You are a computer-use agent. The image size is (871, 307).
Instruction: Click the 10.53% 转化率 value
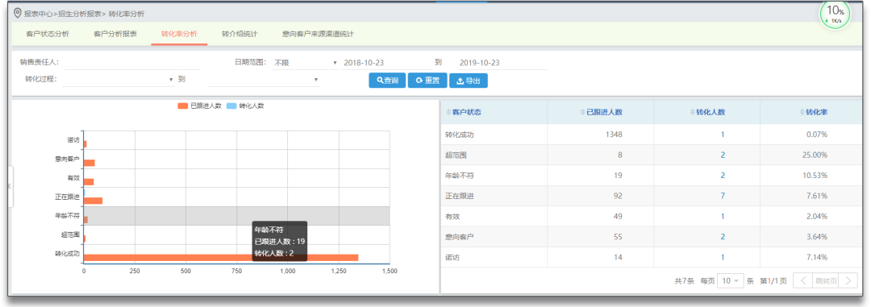815,176
